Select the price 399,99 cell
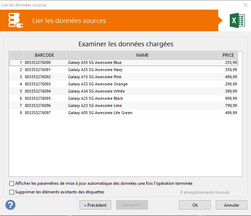 point(228,91)
